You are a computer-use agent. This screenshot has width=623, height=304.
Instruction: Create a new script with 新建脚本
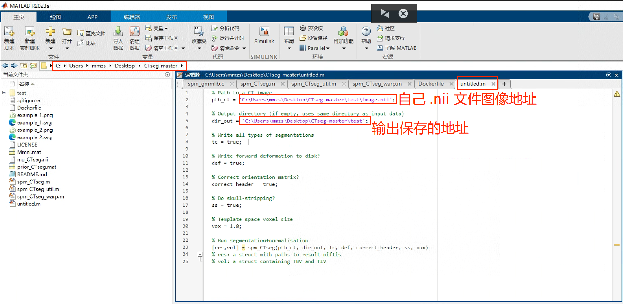click(x=9, y=38)
